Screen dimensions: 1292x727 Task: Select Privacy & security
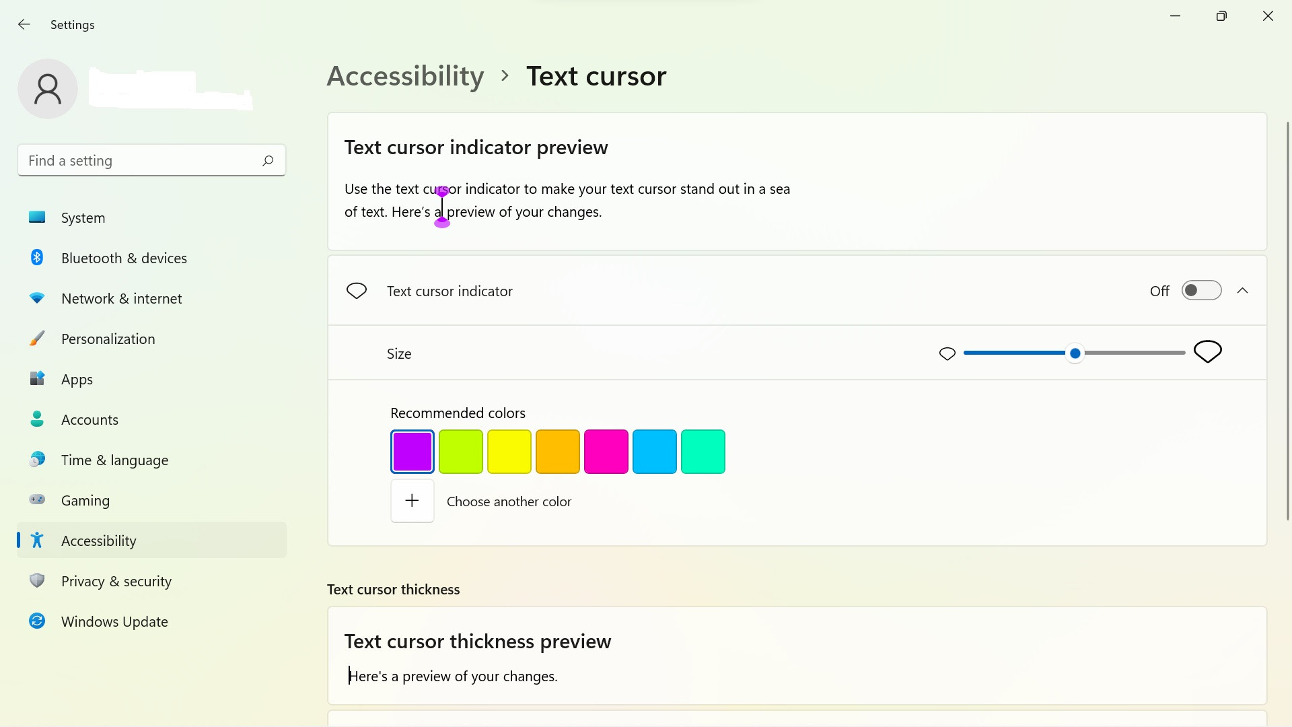(x=151, y=581)
